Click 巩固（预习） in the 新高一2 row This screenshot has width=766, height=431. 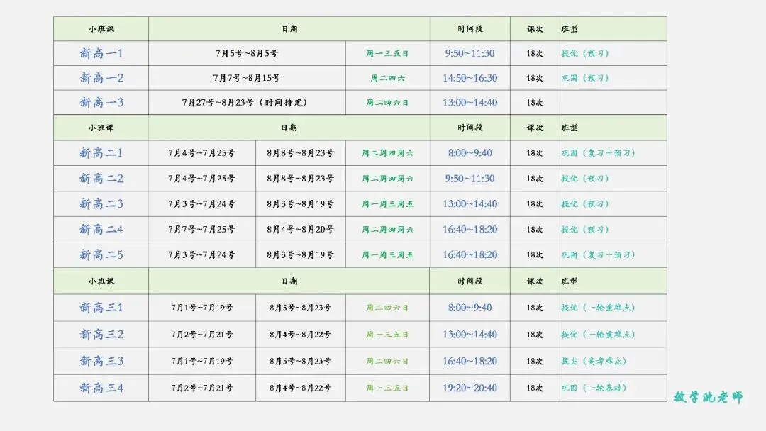tap(584, 77)
